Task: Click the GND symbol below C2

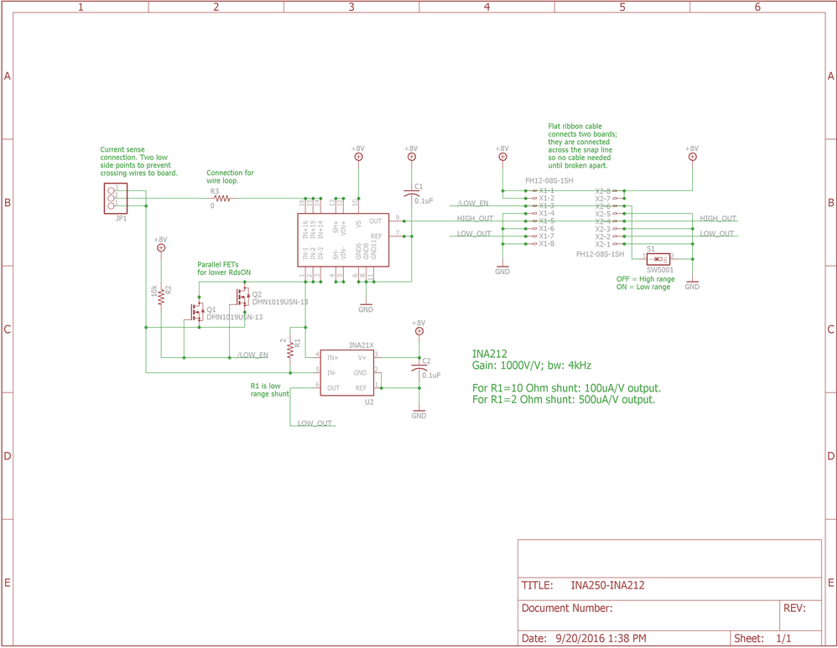Action: [419, 412]
